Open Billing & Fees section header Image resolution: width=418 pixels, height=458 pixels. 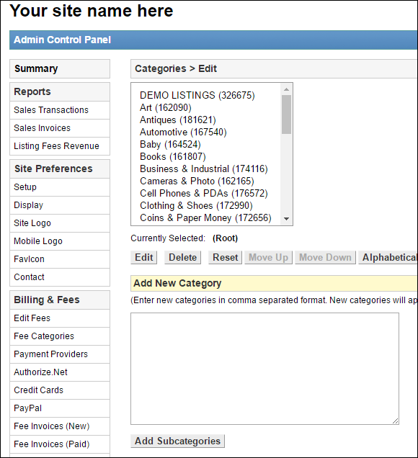(60, 300)
